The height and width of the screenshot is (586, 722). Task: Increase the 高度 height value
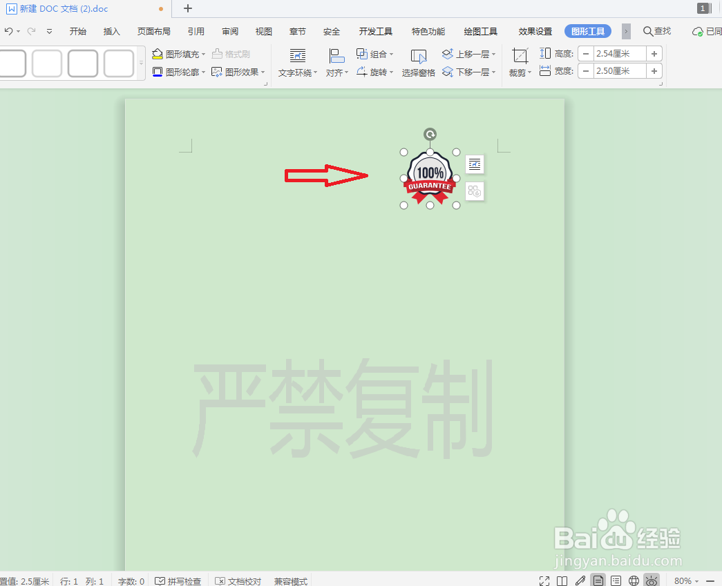pos(654,54)
